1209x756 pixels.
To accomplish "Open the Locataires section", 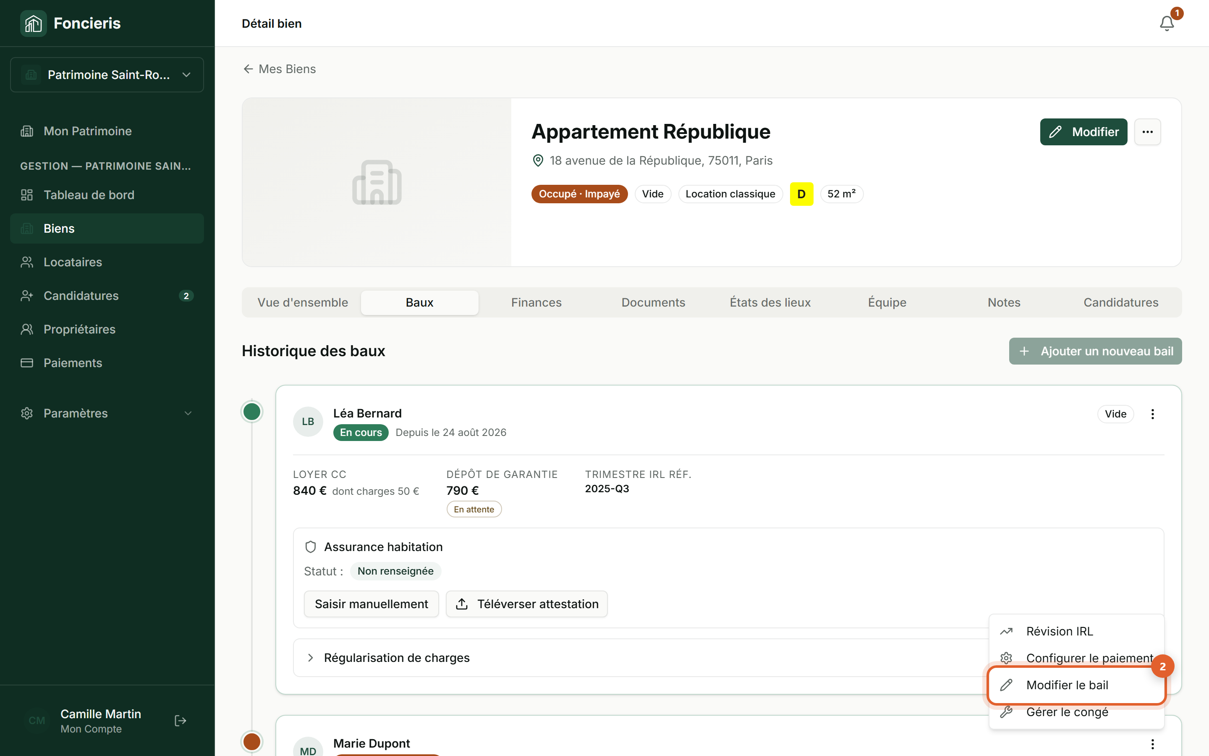I will pyautogui.click(x=107, y=262).
